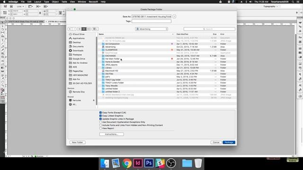Enable Use Document Hyphenation Exceptions Only
Screen dimensions: 303x170
tap(100, 122)
